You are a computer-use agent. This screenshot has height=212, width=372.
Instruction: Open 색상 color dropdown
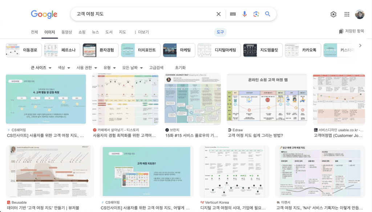coord(64,68)
